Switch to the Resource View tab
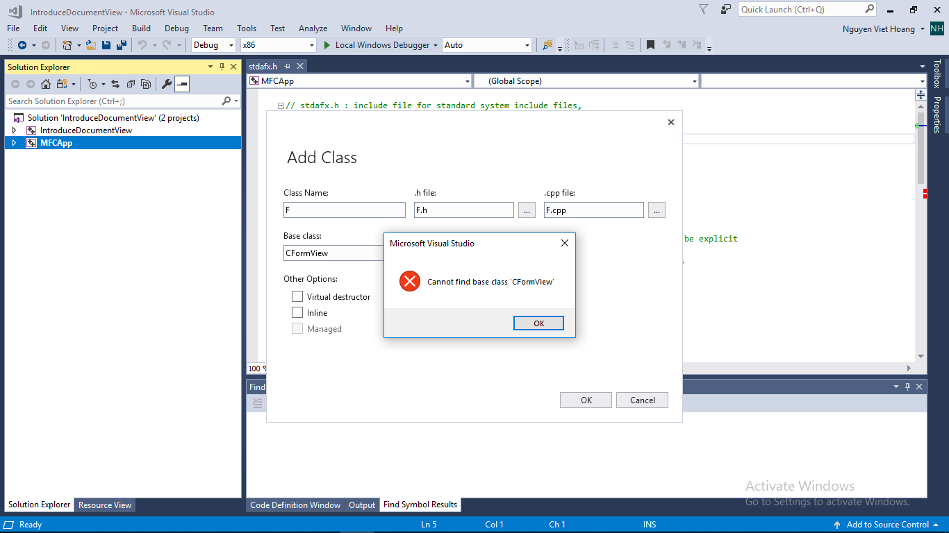Screen dimensions: 949x533 coord(105,505)
